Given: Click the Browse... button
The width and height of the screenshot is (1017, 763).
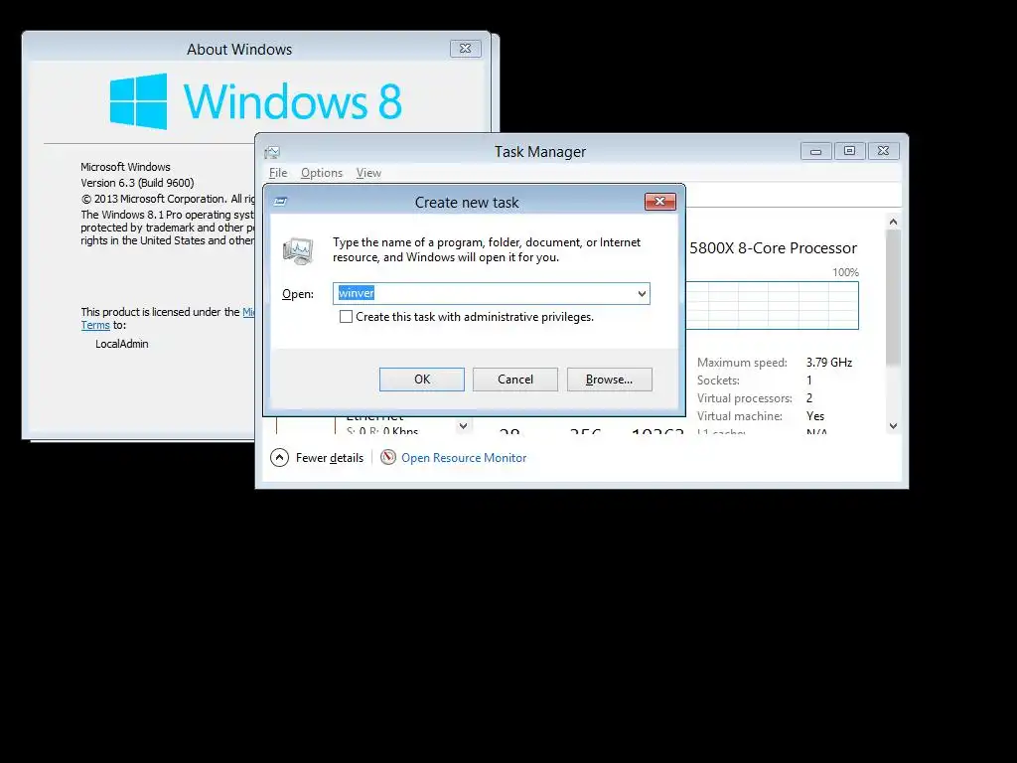Looking at the screenshot, I should [609, 380].
